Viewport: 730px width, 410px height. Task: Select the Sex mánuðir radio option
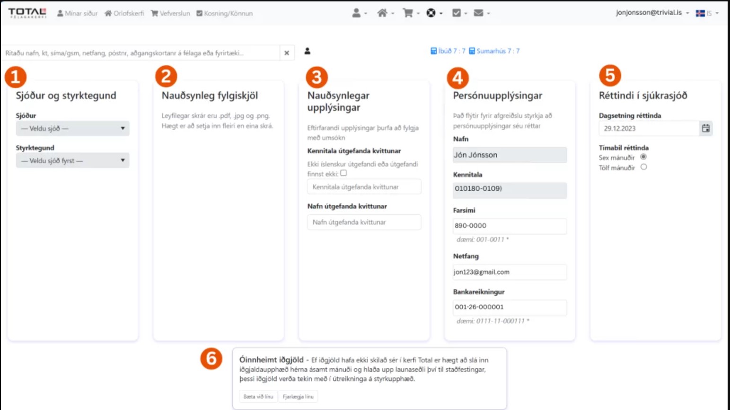click(643, 157)
